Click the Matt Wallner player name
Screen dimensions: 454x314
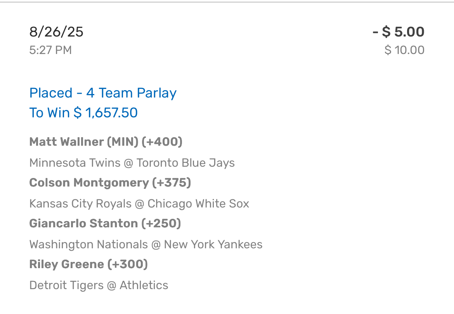66,142
